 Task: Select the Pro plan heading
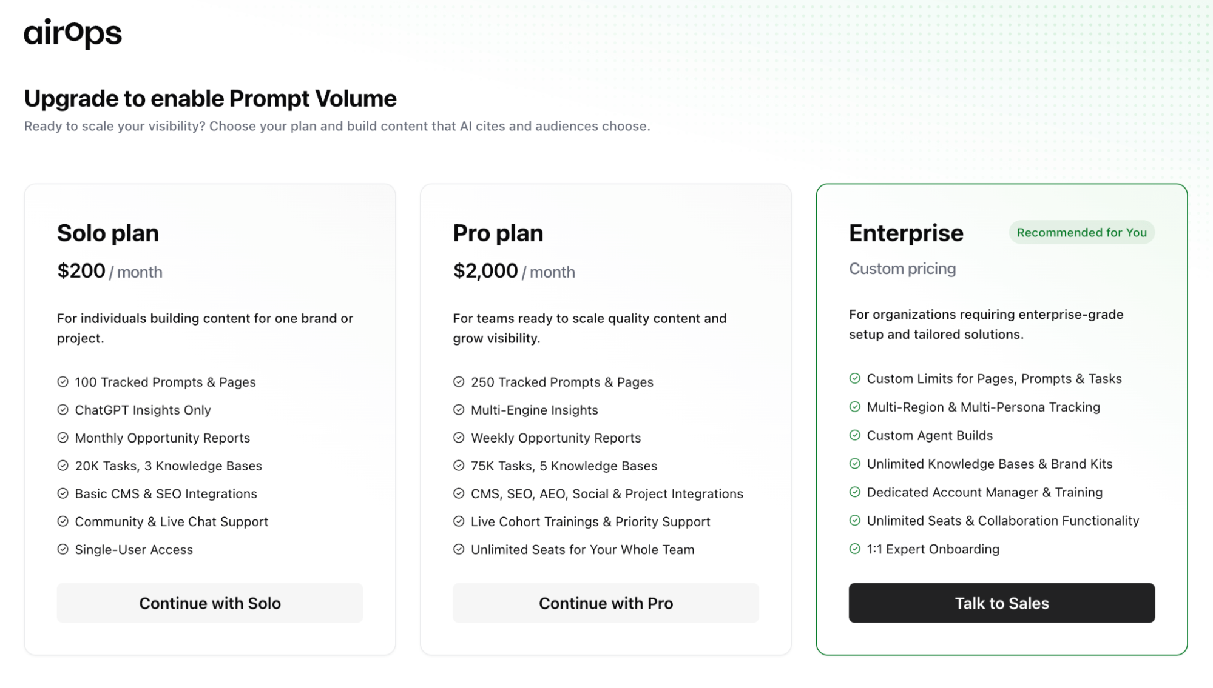point(498,233)
